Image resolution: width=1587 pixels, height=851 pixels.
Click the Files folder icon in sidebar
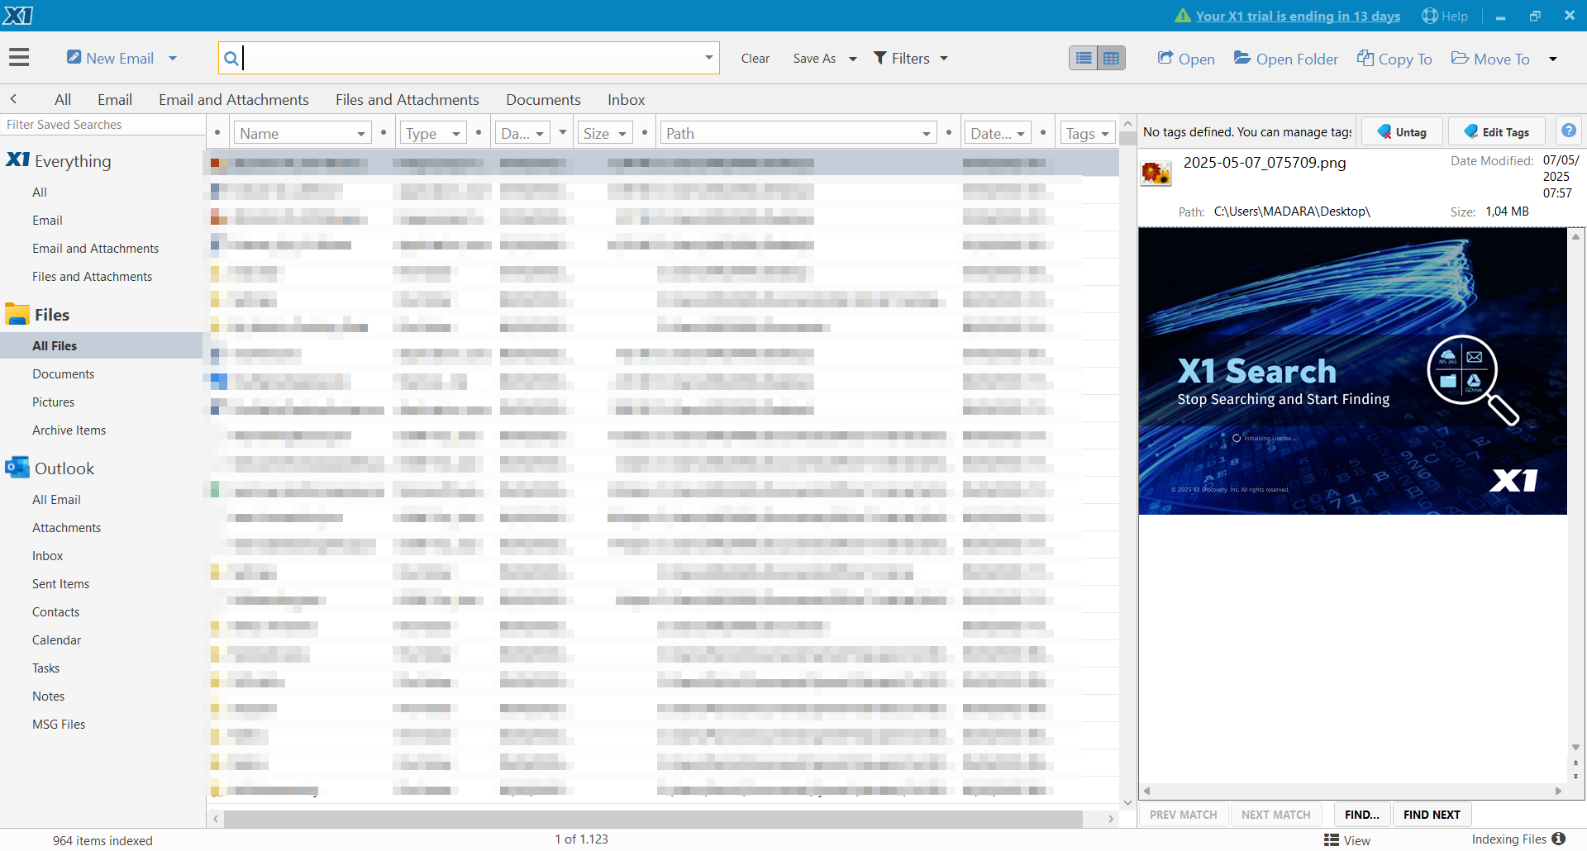[17, 314]
